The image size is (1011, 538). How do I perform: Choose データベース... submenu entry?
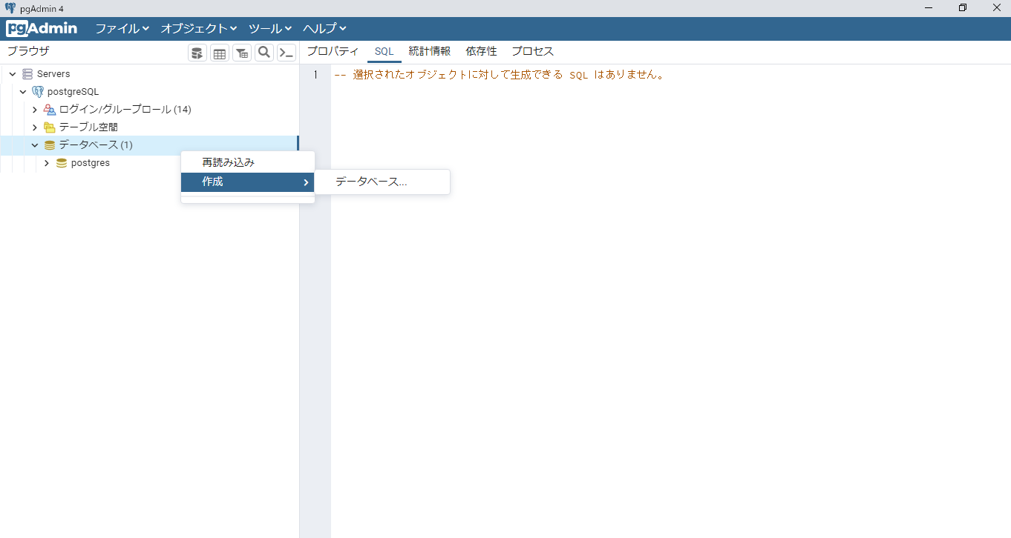point(382,182)
